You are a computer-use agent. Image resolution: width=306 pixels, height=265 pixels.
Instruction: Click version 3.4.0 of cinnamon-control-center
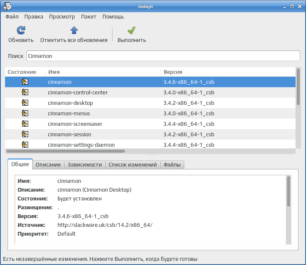coord(189,93)
